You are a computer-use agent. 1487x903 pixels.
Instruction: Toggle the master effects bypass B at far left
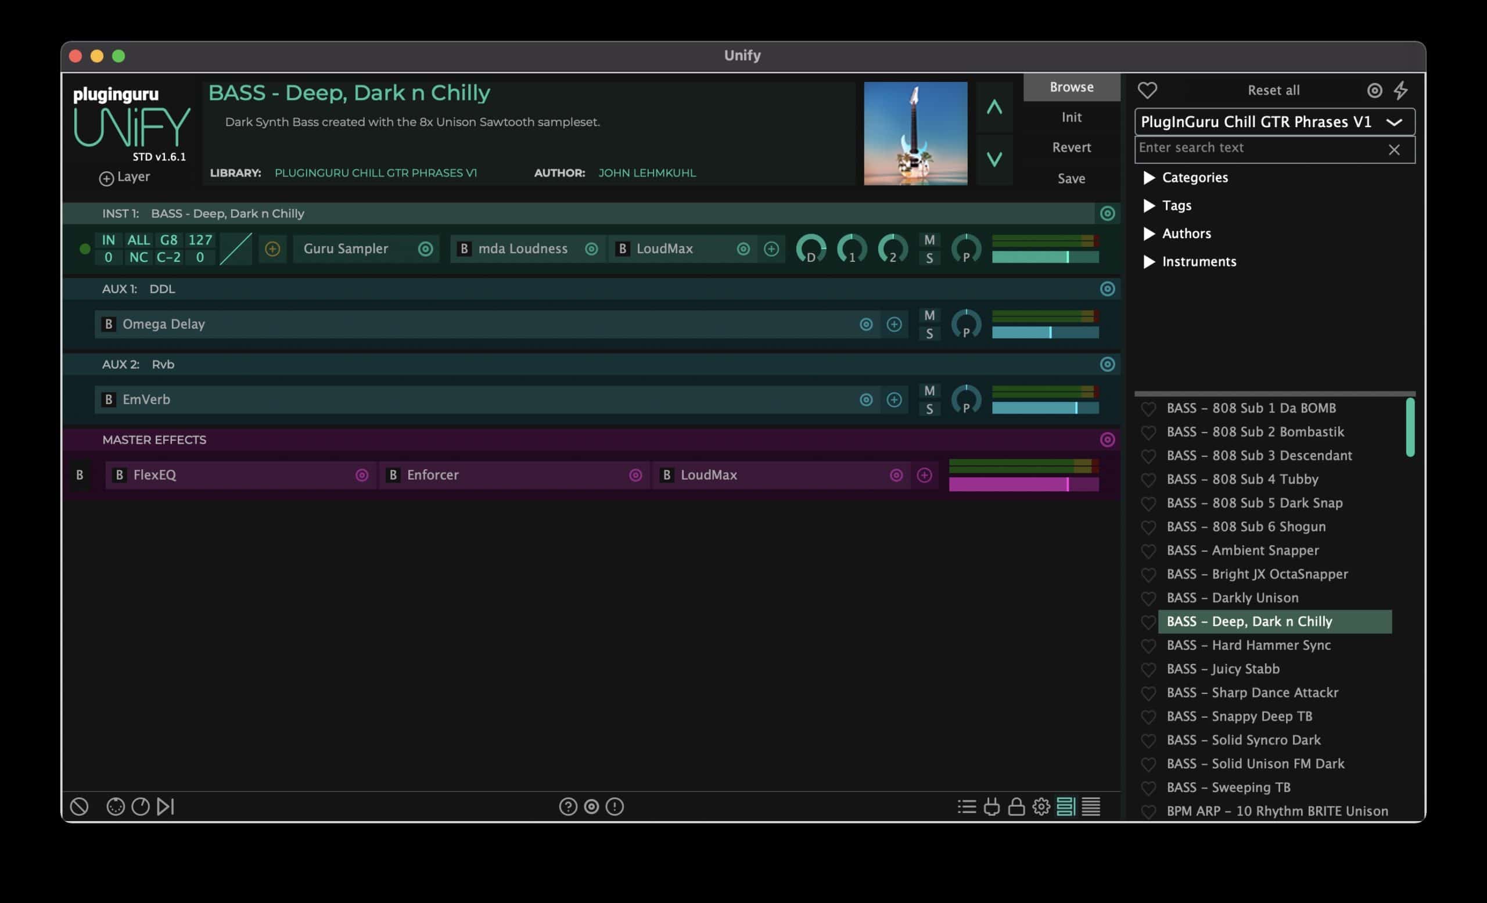point(80,476)
